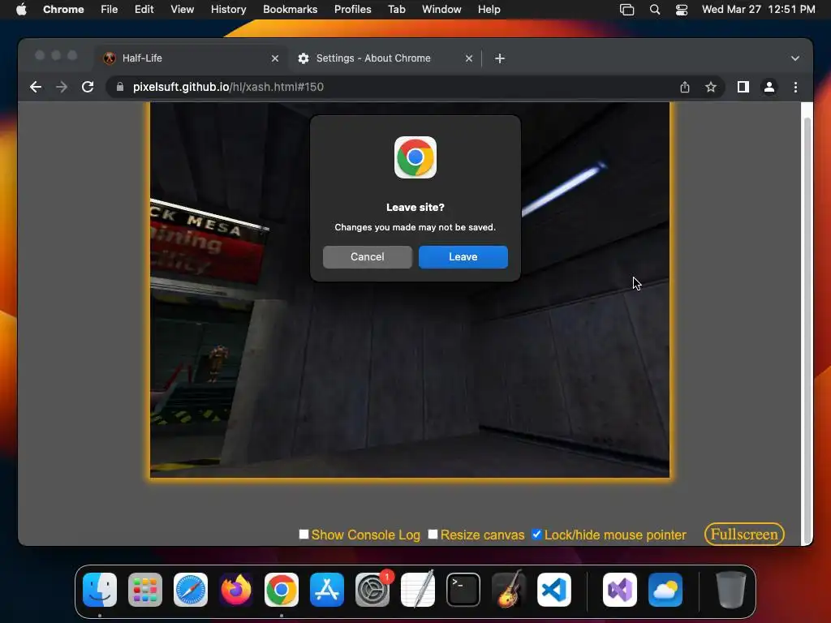The image size is (831, 623).
Task: Open the Bookmarks menu
Action: coord(290,10)
